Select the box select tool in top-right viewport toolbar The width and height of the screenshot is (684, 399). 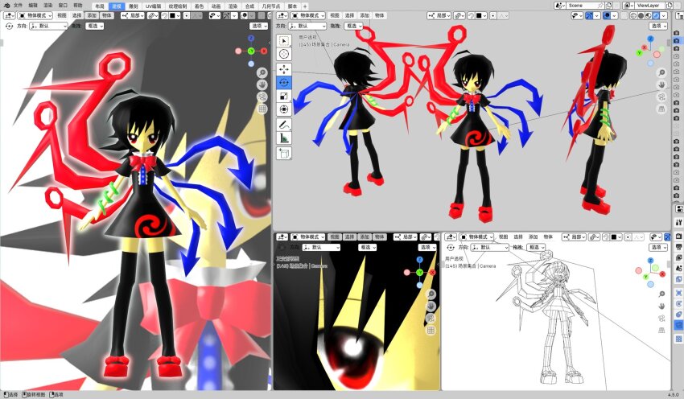pos(284,40)
